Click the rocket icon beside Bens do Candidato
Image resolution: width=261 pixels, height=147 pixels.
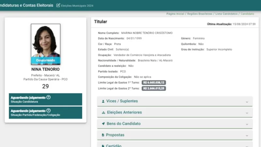[103, 124]
